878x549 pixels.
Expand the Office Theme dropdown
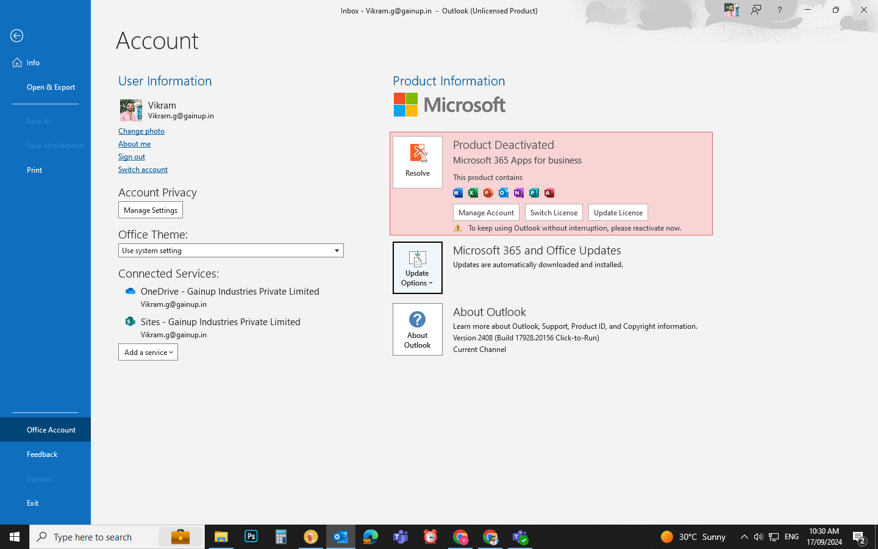(x=337, y=251)
